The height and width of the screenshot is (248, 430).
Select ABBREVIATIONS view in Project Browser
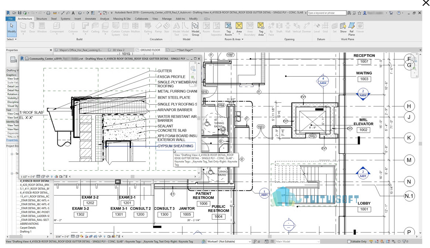pos(29,224)
